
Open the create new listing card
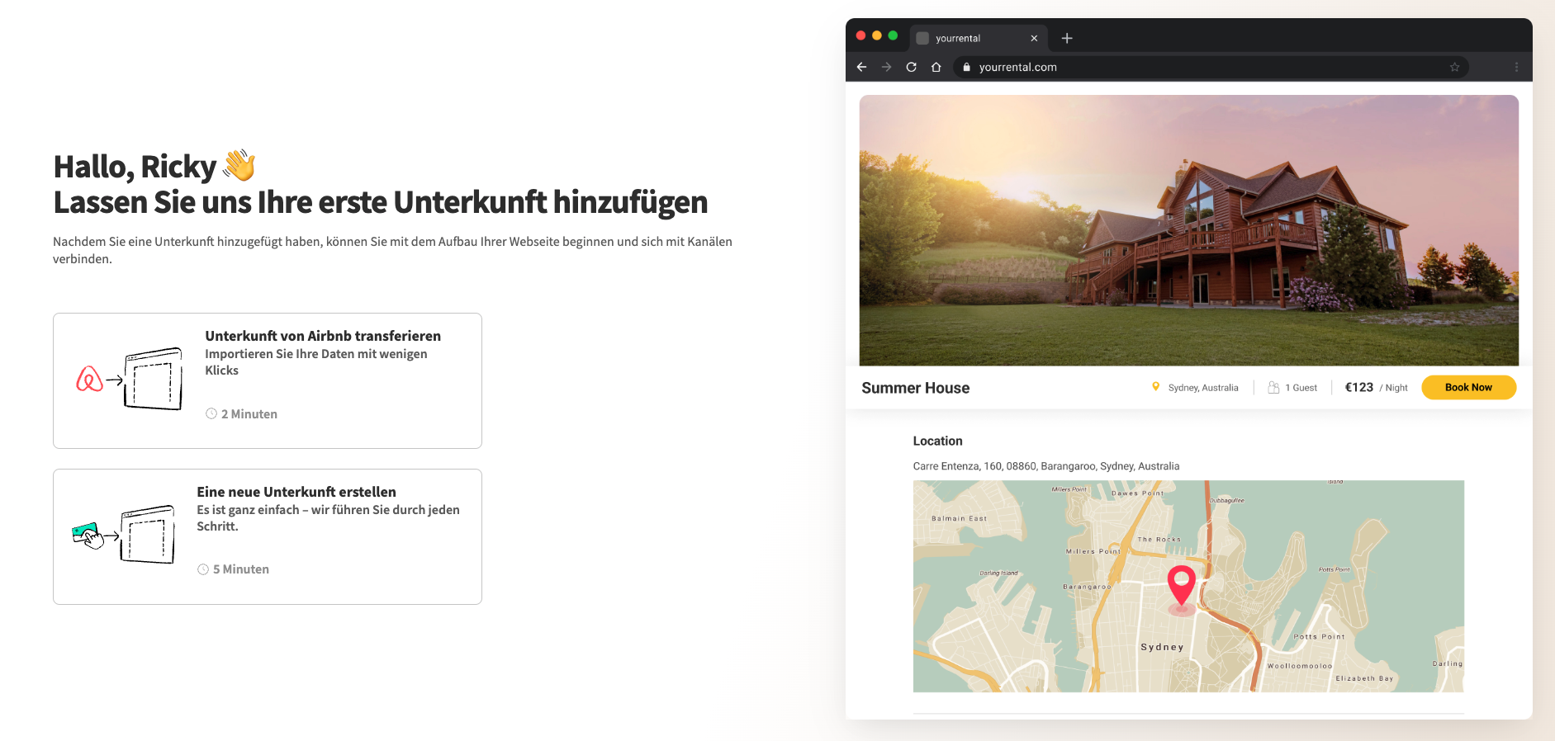(x=268, y=536)
